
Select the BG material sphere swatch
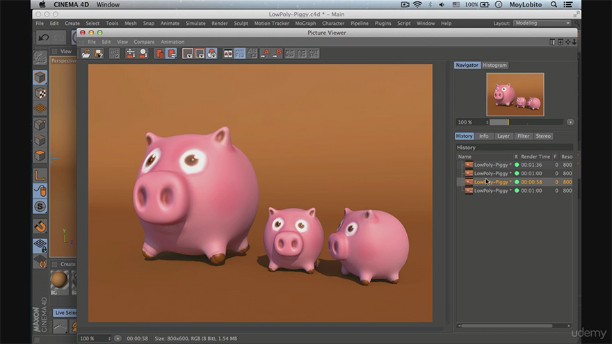click(59, 280)
